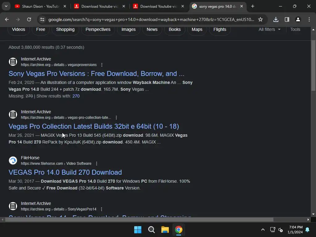Click Internet Archive favicon for SonyVegasPro14 result
The height and width of the screenshot is (237, 316).
pos(13,206)
